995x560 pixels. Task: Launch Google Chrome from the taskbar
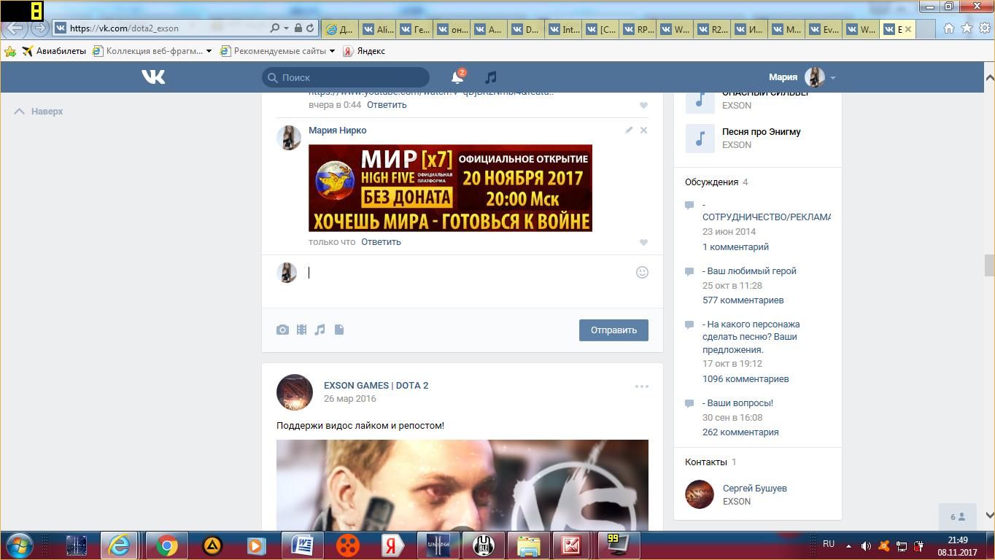click(166, 545)
